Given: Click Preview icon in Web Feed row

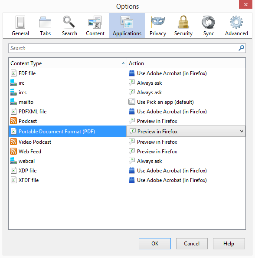Looking at the screenshot, I should coord(132,152).
